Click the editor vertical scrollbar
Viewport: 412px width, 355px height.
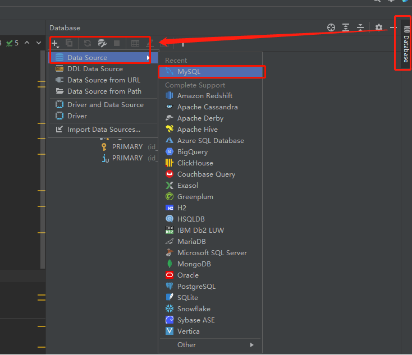pos(43,159)
